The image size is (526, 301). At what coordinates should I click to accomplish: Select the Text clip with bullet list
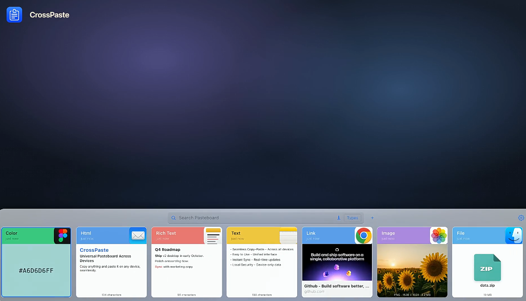tap(262, 271)
